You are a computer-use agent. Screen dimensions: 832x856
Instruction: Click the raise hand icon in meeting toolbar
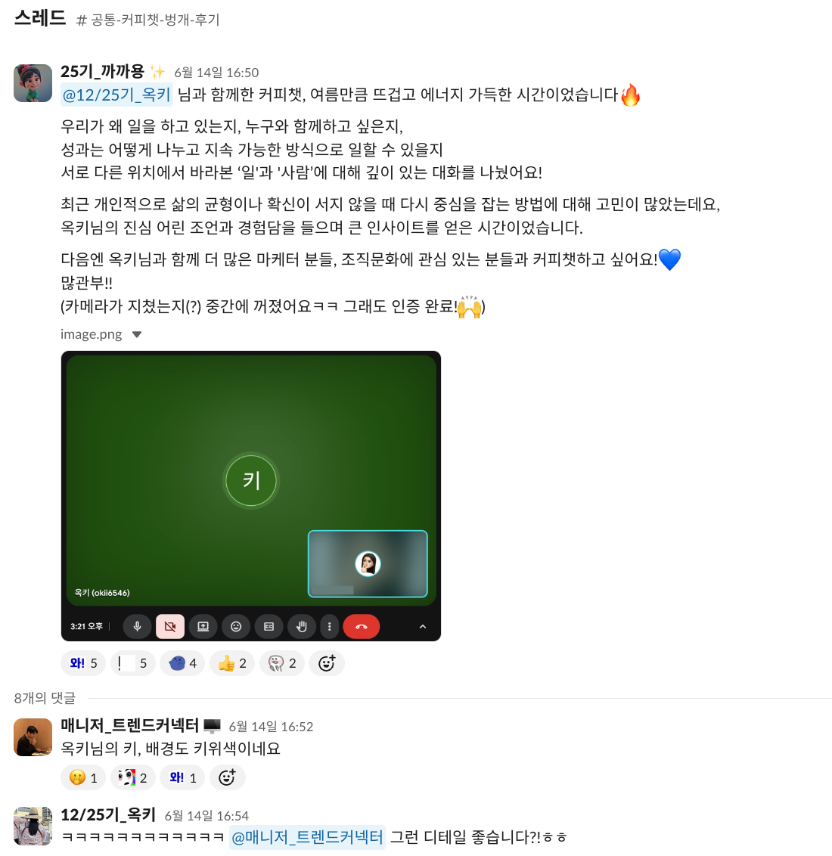pos(301,626)
